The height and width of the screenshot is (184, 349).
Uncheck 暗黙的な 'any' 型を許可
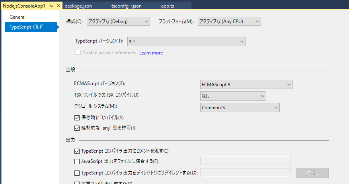(x=77, y=128)
